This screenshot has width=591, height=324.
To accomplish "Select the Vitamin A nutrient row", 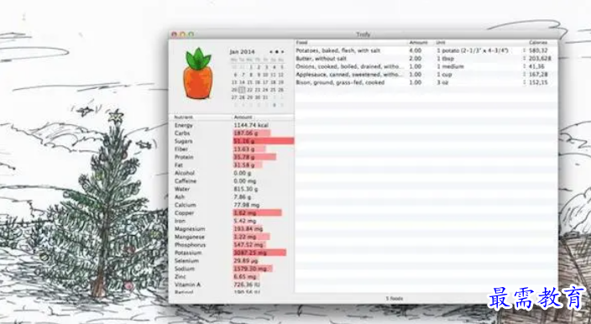I will pos(232,285).
